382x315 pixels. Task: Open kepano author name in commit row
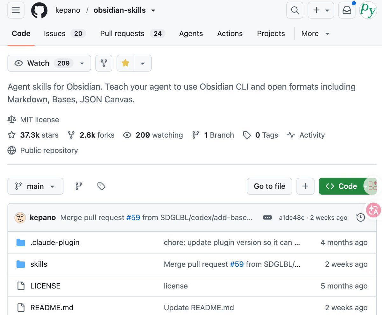[43, 218]
